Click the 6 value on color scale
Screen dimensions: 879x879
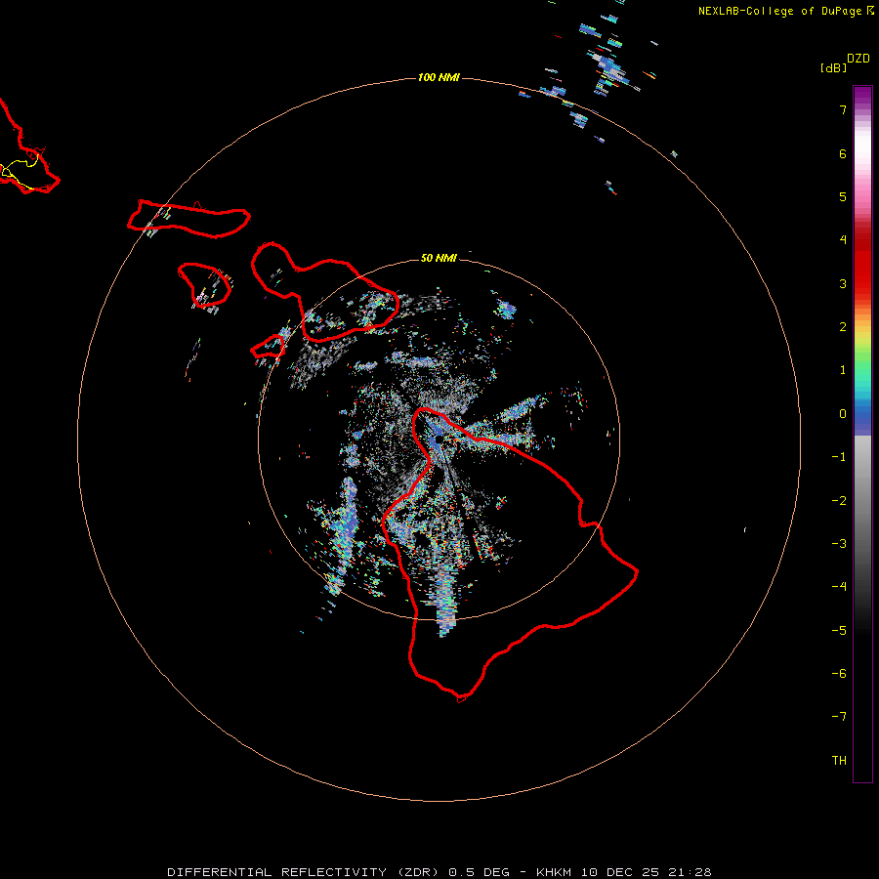point(843,153)
